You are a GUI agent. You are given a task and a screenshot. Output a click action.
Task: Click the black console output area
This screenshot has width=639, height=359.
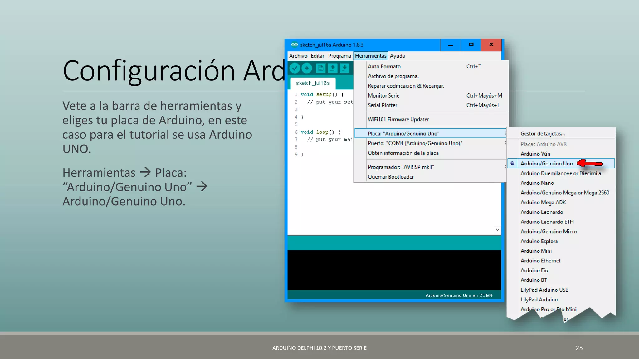(394, 270)
